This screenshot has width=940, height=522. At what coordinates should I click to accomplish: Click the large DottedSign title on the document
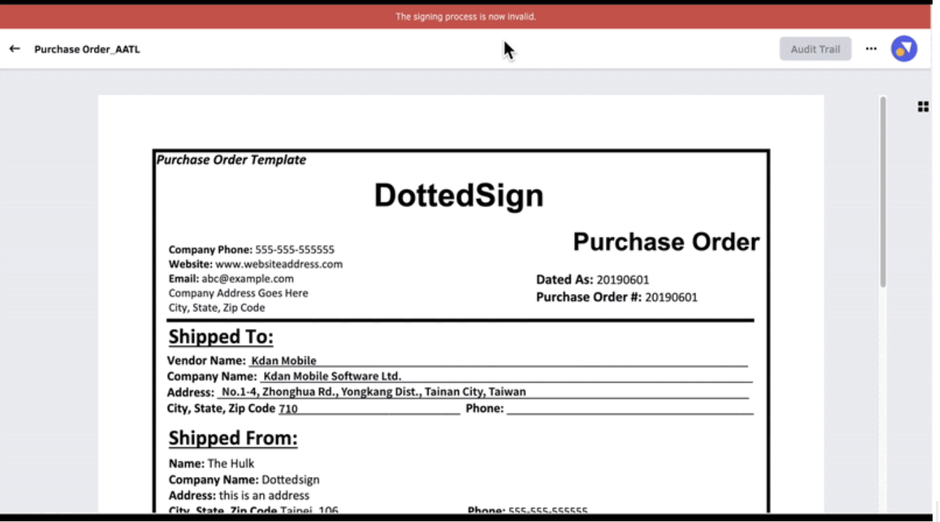click(x=459, y=195)
